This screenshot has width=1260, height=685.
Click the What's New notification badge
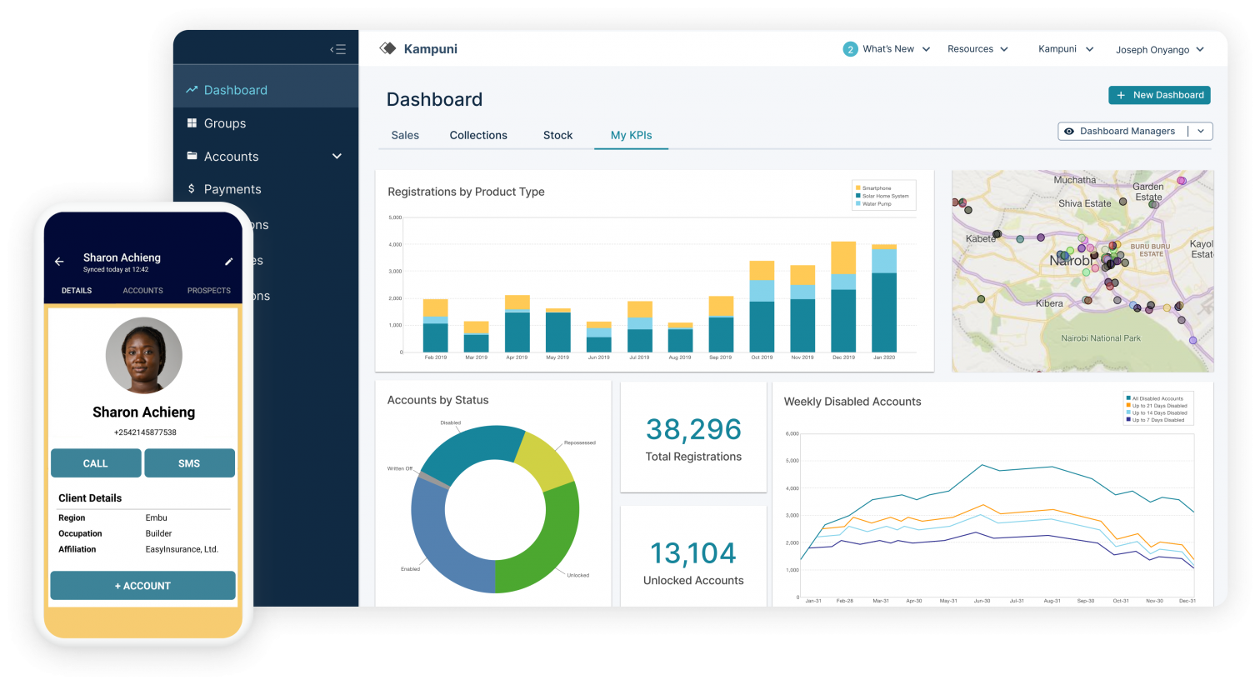pyautogui.click(x=849, y=48)
